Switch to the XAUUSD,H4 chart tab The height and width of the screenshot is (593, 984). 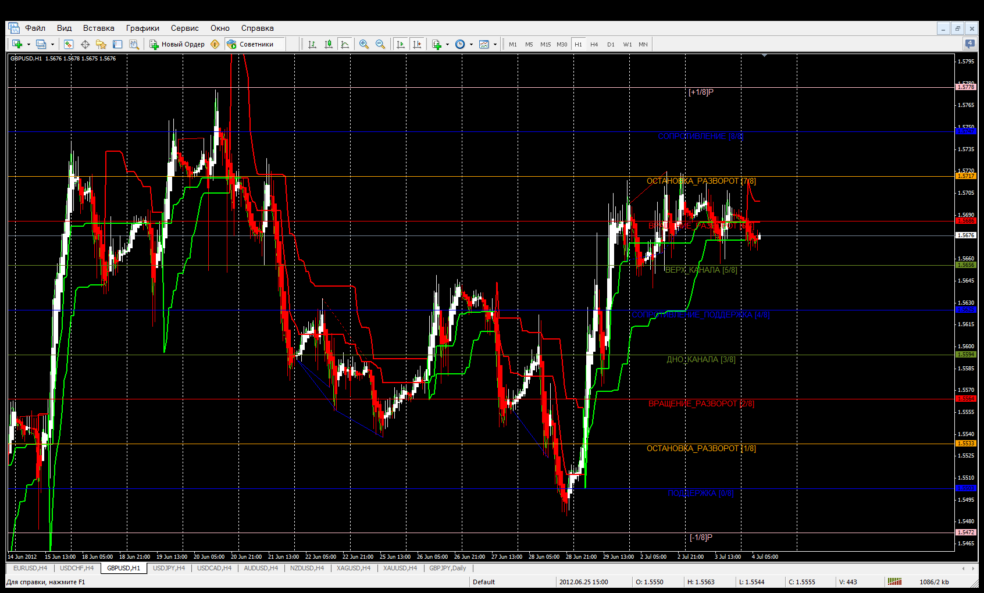pyautogui.click(x=400, y=568)
